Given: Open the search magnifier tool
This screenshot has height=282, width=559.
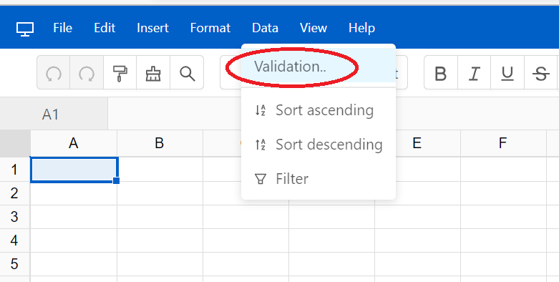Looking at the screenshot, I should pyautogui.click(x=187, y=73).
